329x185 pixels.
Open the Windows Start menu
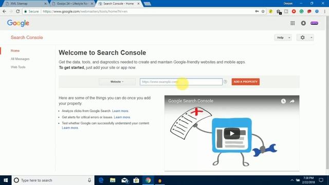point(6,180)
